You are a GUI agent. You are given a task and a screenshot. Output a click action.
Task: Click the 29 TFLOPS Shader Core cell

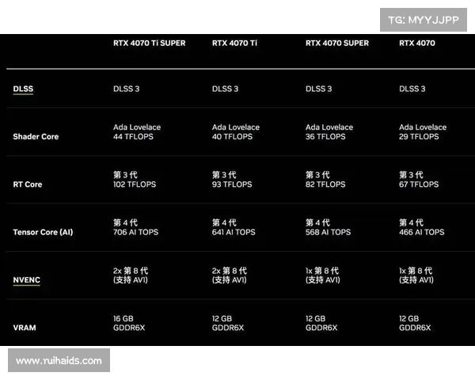coord(419,137)
